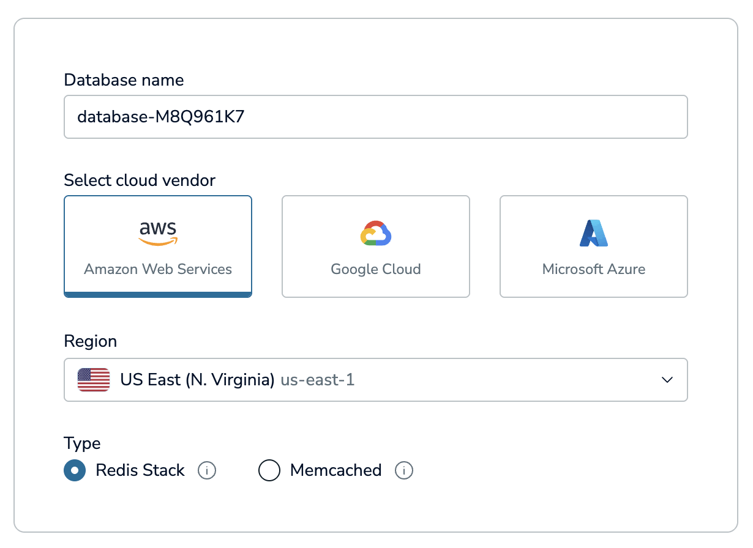This screenshot has width=753, height=548.
Task: Click the Database name input field
Action: tap(375, 117)
